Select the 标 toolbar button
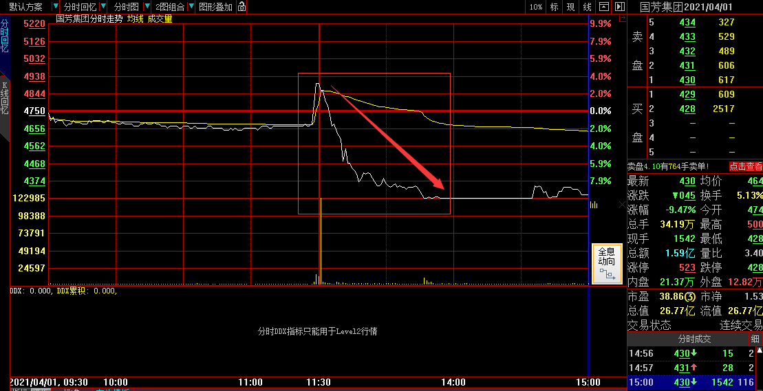Viewport: 763px width, 391px height. click(x=555, y=7)
